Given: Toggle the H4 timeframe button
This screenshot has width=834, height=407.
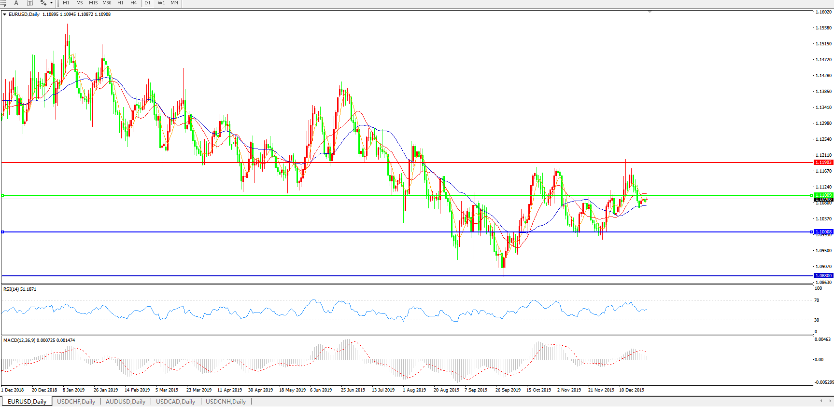Looking at the screenshot, I should 134,3.
